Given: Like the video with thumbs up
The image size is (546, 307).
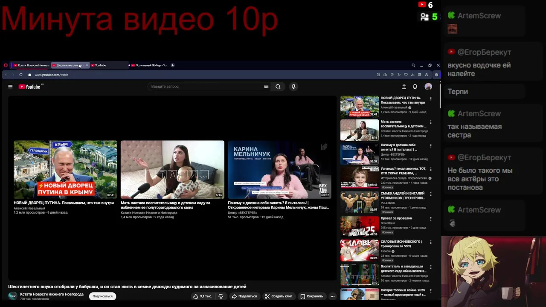Looking at the screenshot, I should point(203,296).
